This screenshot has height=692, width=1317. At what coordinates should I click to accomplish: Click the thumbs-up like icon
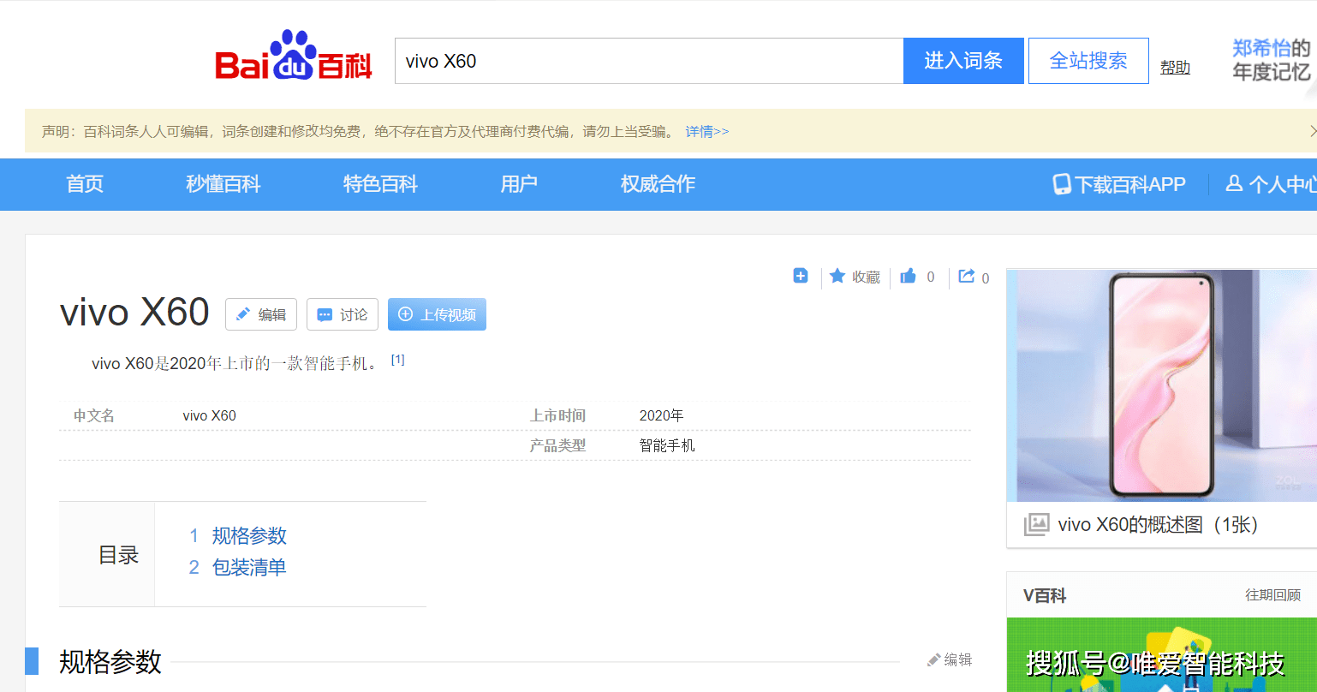click(x=909, y=276)
